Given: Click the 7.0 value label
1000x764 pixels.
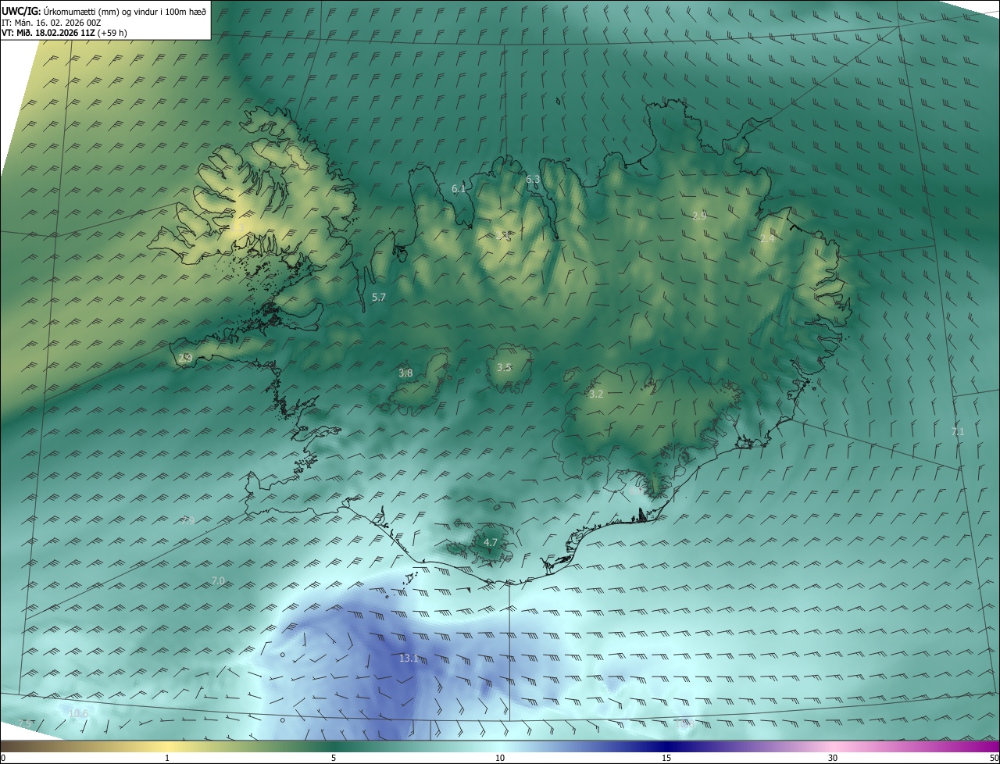Looking at the screenshot, I should 218,580.
